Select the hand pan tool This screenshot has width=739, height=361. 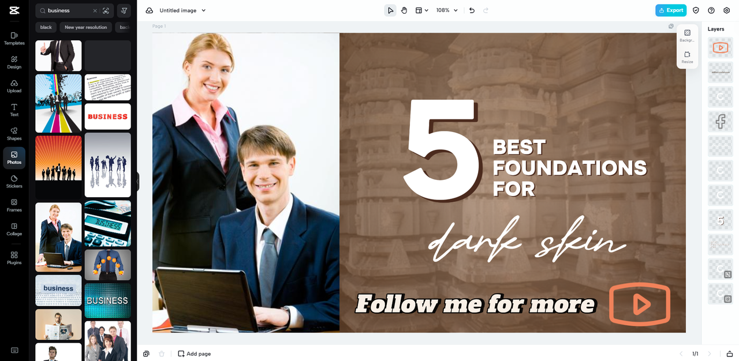point(404,10)
